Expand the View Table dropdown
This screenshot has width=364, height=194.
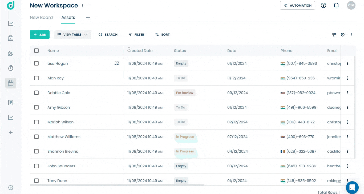(72, 35)
